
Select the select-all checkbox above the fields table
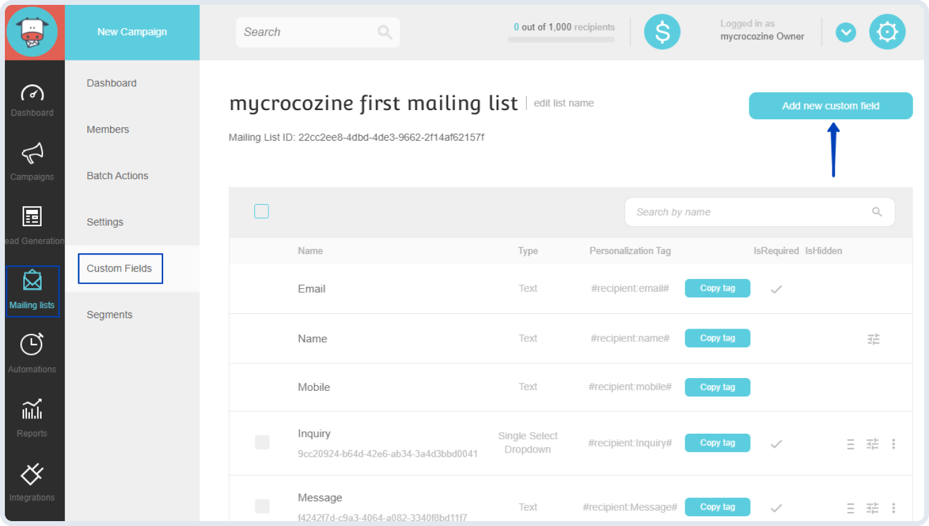point(262,210)
